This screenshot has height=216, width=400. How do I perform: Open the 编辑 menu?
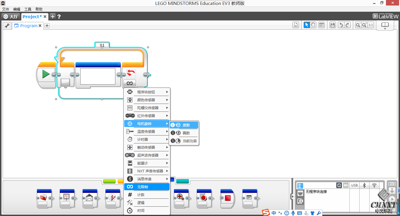17,9
